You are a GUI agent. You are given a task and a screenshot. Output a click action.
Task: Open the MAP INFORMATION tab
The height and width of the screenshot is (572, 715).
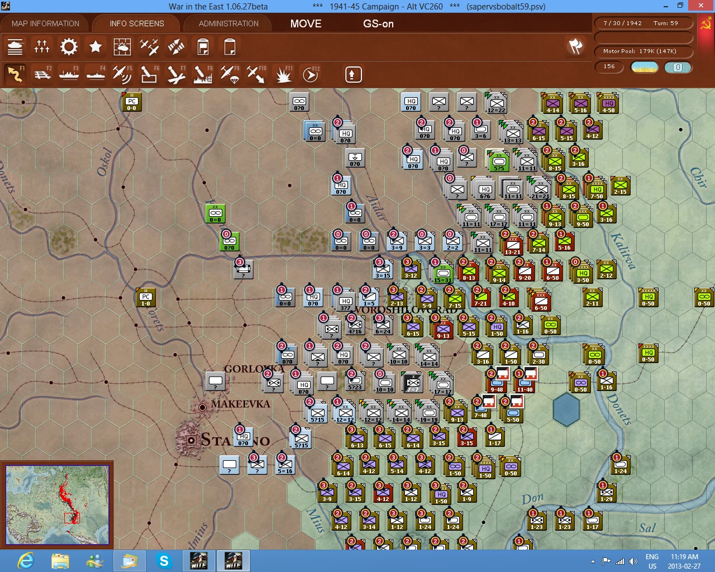coord(45,23)
